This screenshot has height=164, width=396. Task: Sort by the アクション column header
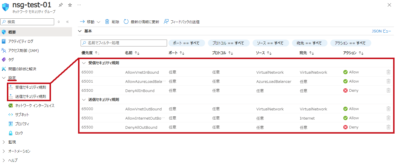coord(354,53)
